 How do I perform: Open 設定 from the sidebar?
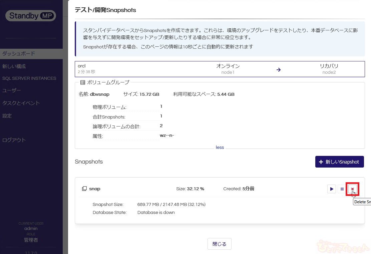(x=7, y=116)
